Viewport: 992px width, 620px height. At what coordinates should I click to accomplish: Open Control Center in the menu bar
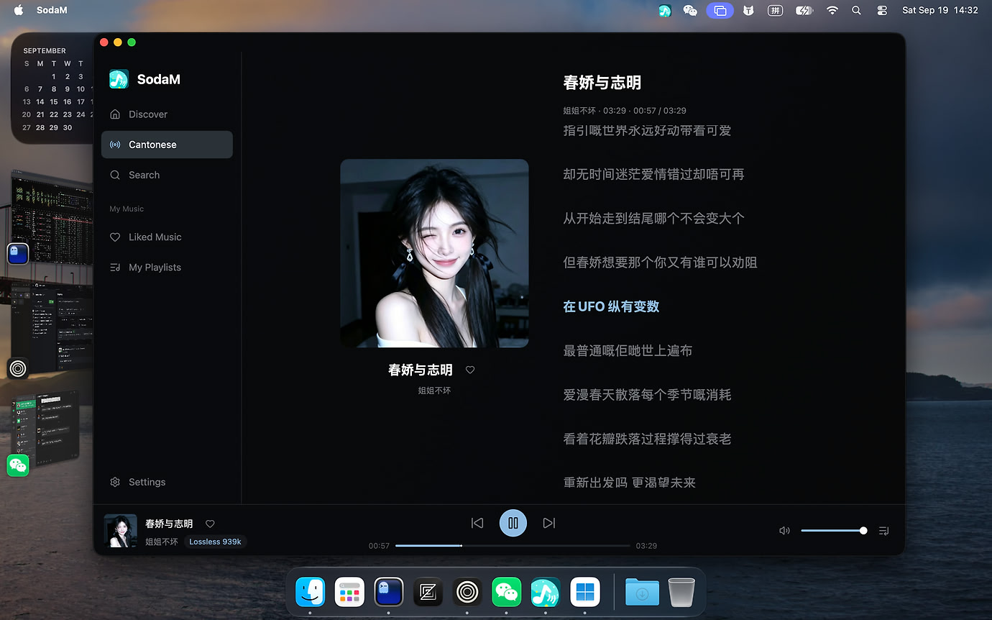882,10
